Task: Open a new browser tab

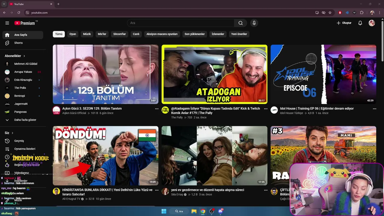Action: tap(58, 4)
